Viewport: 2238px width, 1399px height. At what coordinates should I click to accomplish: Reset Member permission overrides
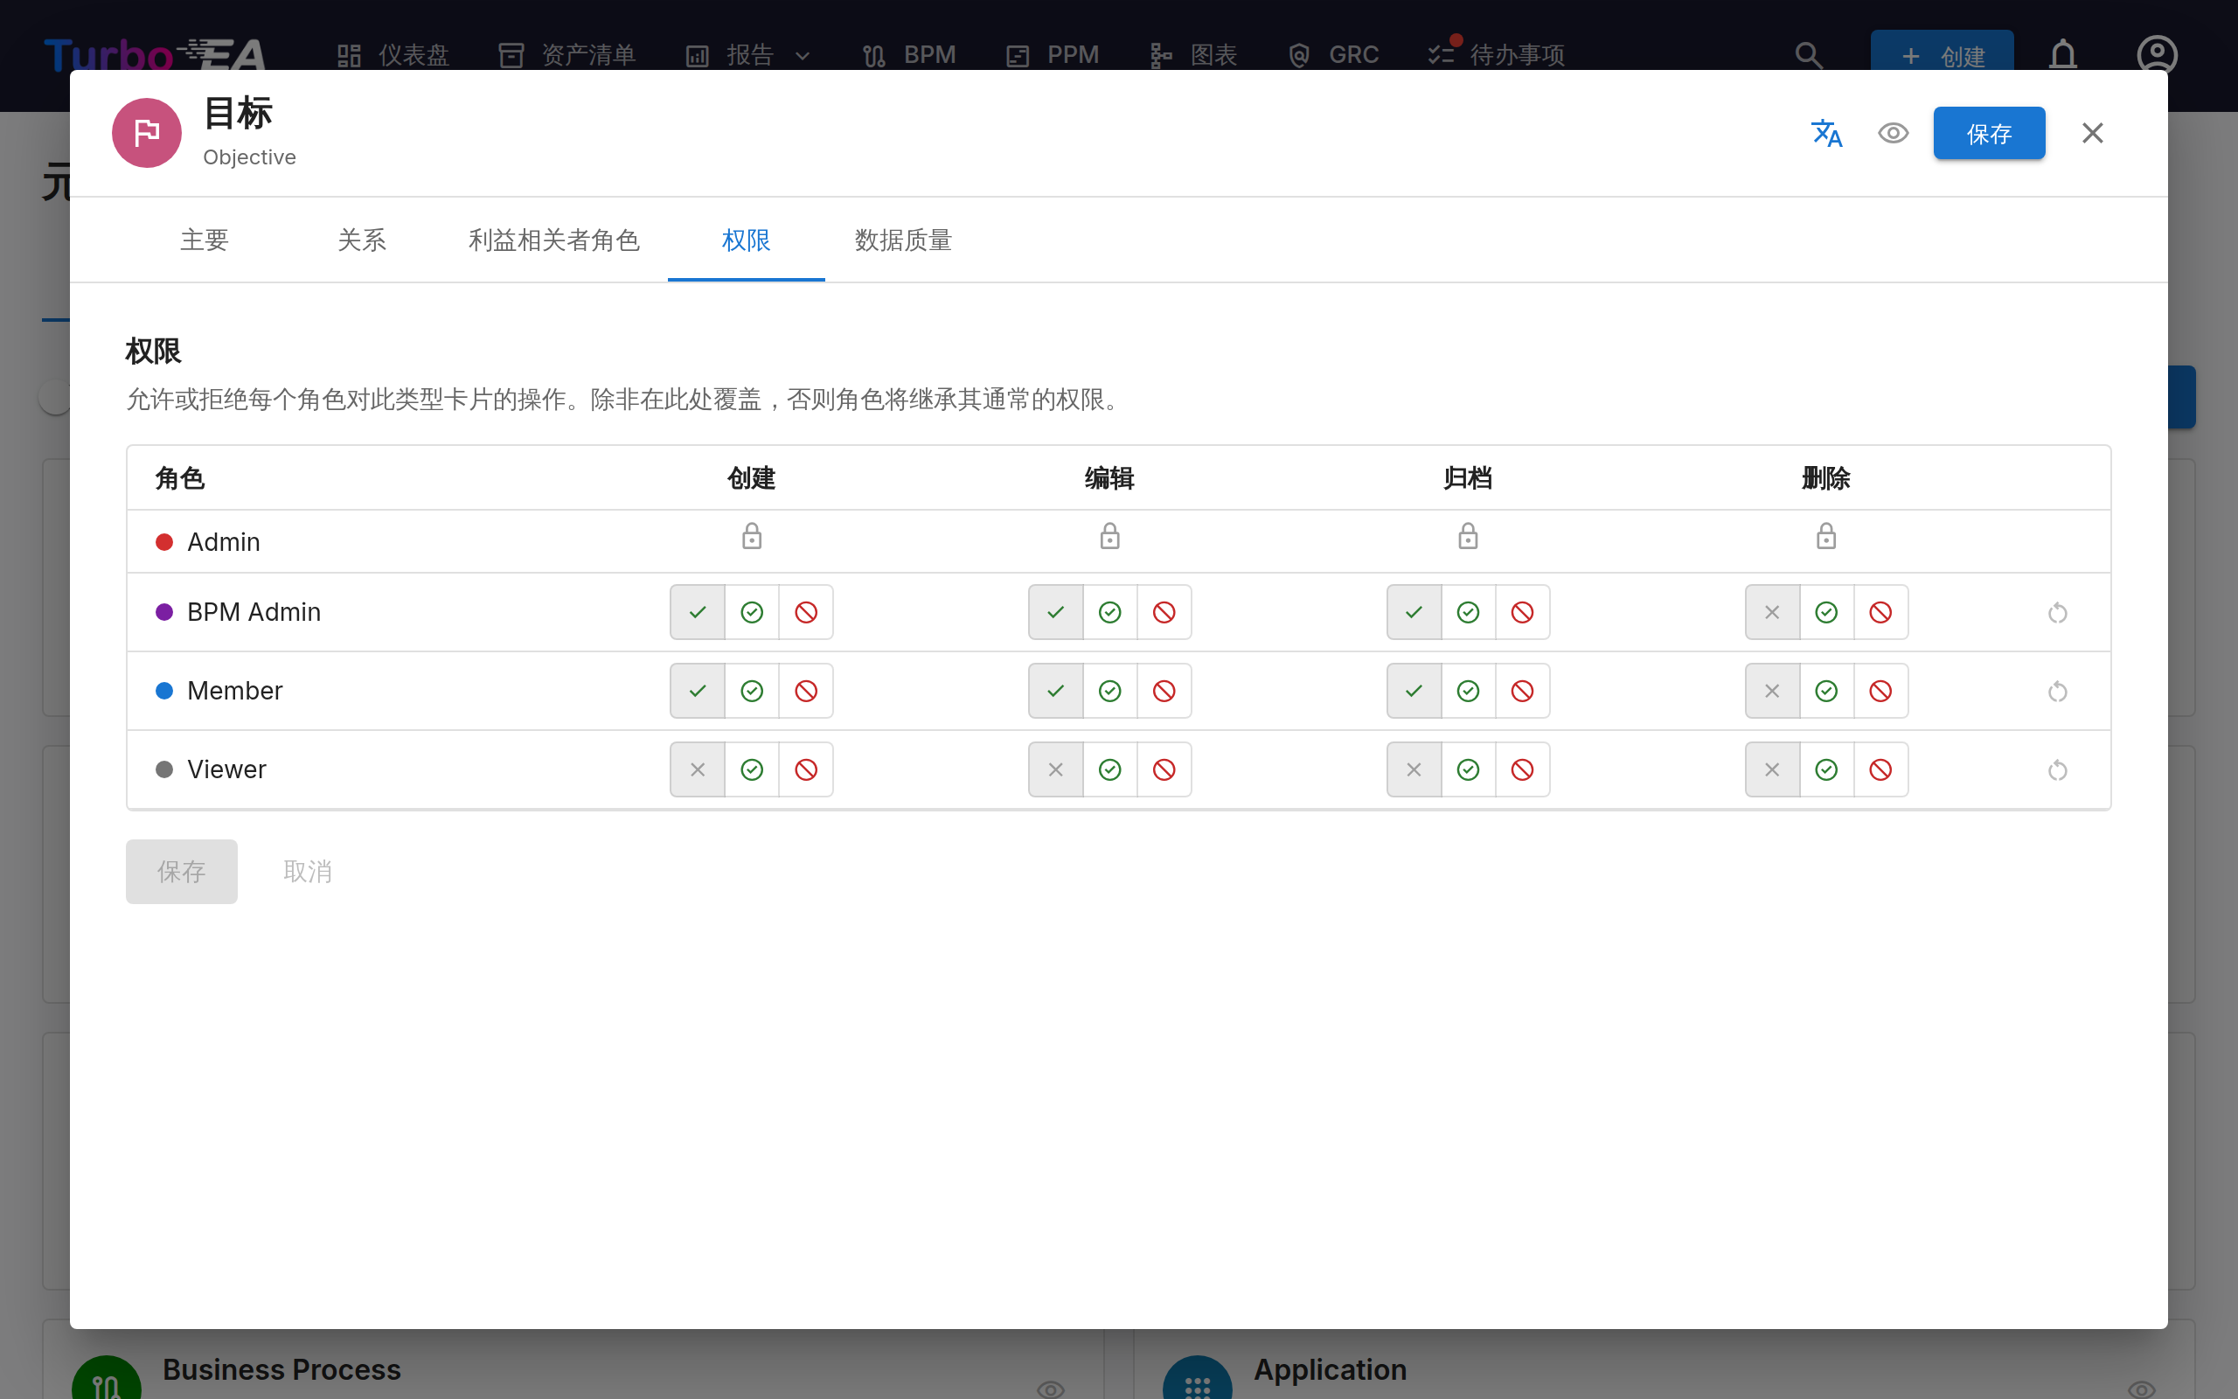coord(2057,691)
